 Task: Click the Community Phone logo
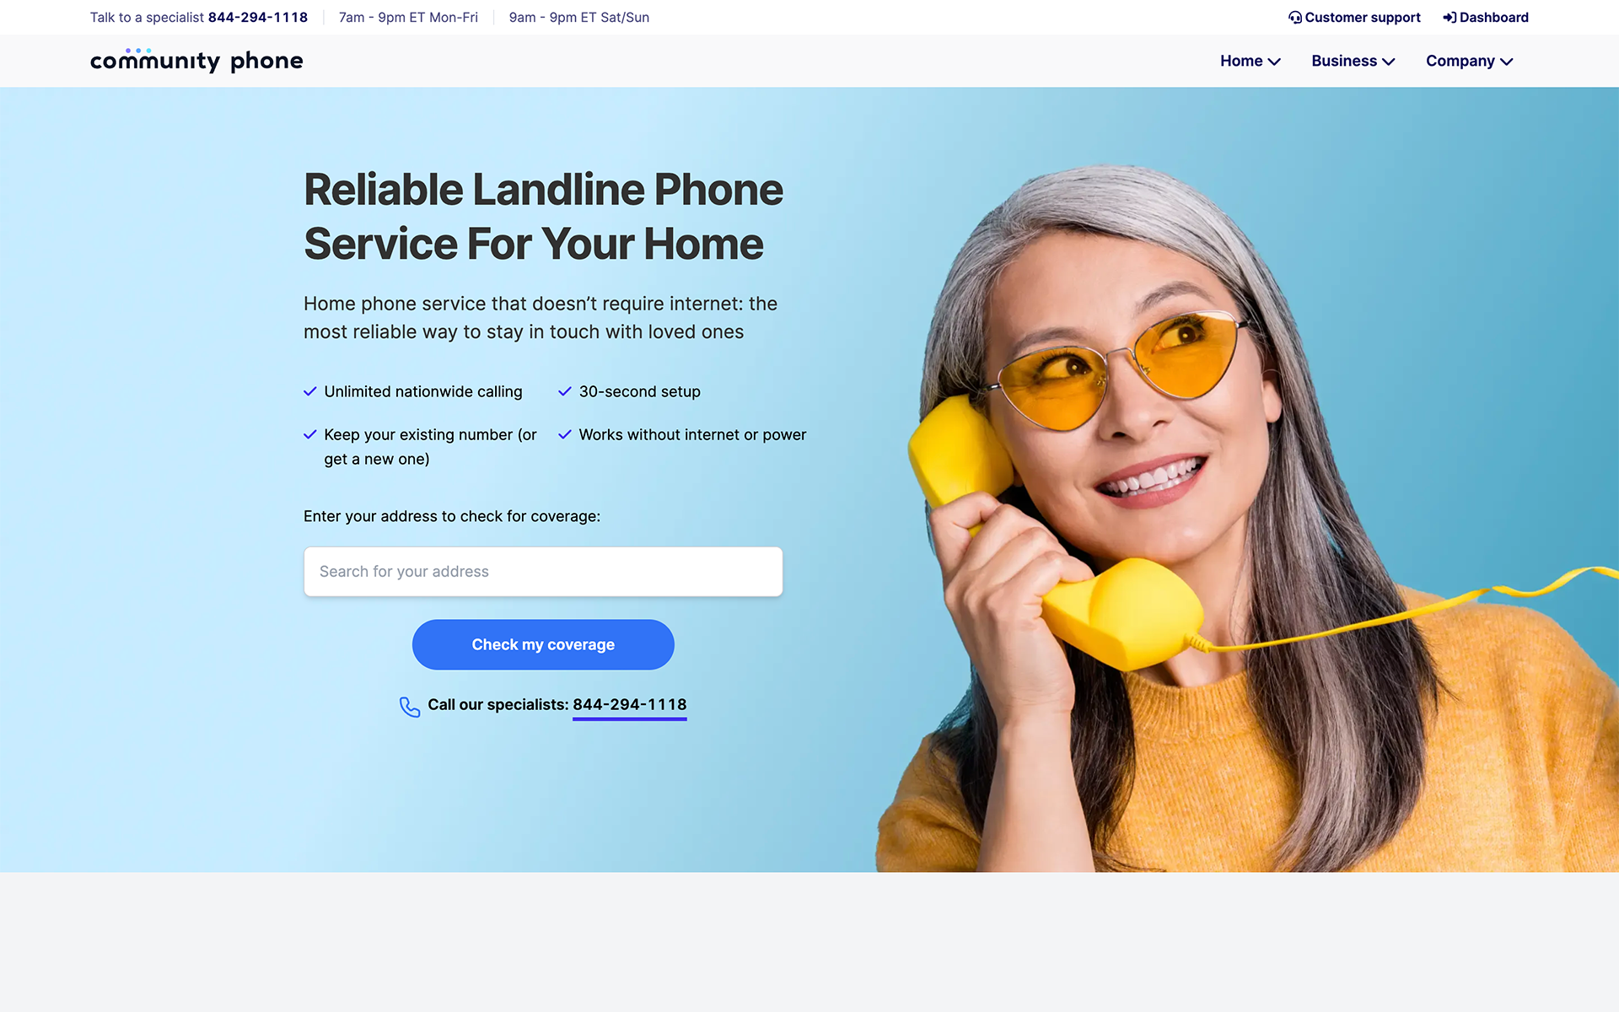196,60
